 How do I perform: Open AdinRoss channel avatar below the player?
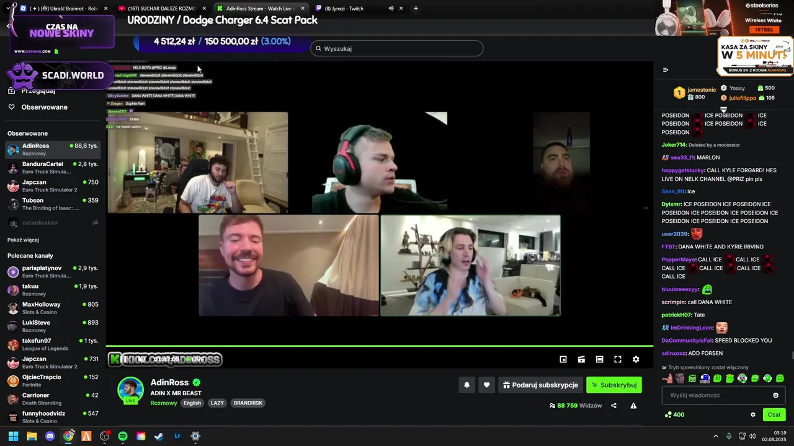tap(131, 390)
